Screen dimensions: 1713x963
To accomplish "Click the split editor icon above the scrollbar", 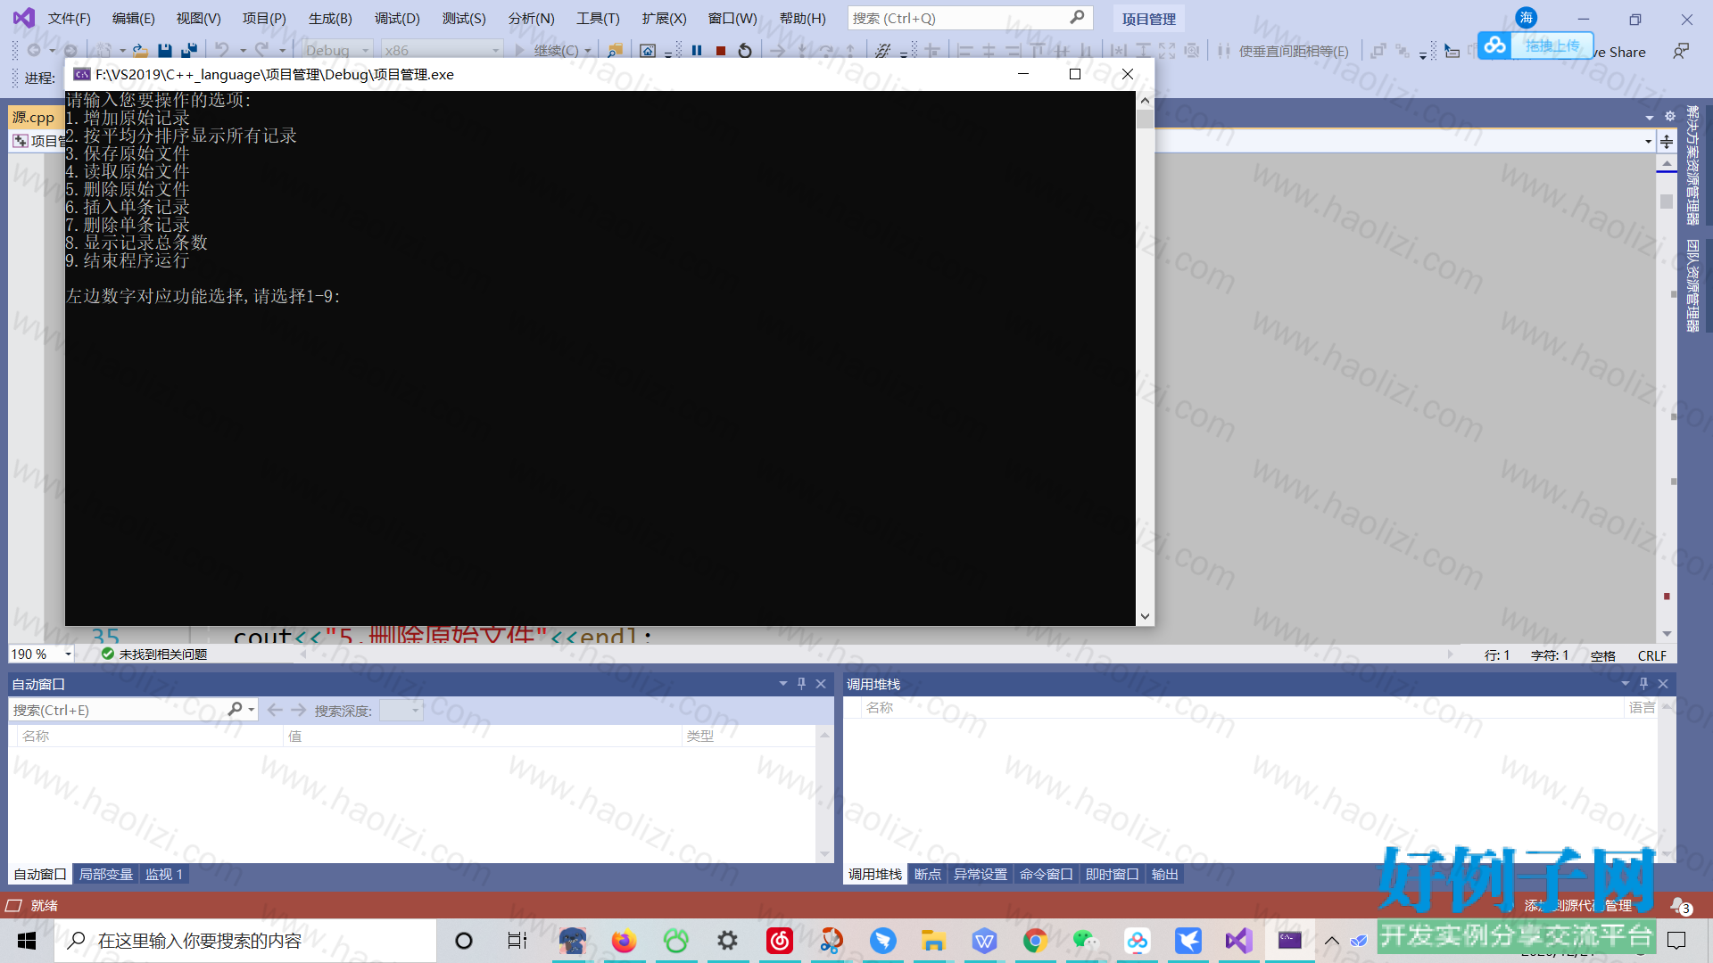I will (x=1667, y=142).
